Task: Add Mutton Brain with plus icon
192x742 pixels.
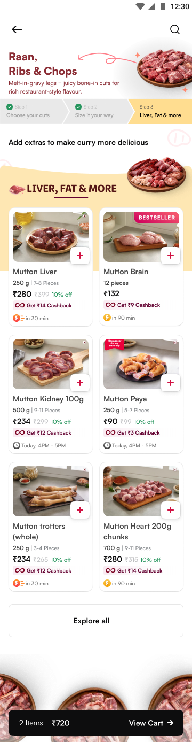Action: coord(171,256)
